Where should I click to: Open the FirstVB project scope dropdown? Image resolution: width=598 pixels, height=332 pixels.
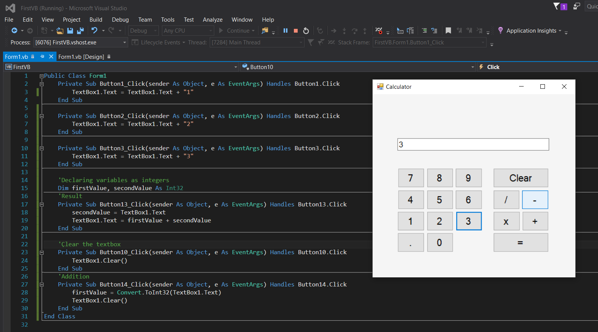[121, 67]
